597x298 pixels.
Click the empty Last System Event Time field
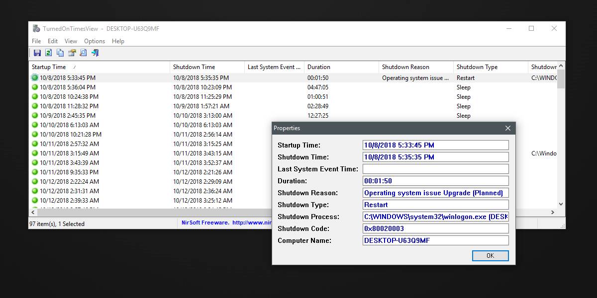[436, 169]
